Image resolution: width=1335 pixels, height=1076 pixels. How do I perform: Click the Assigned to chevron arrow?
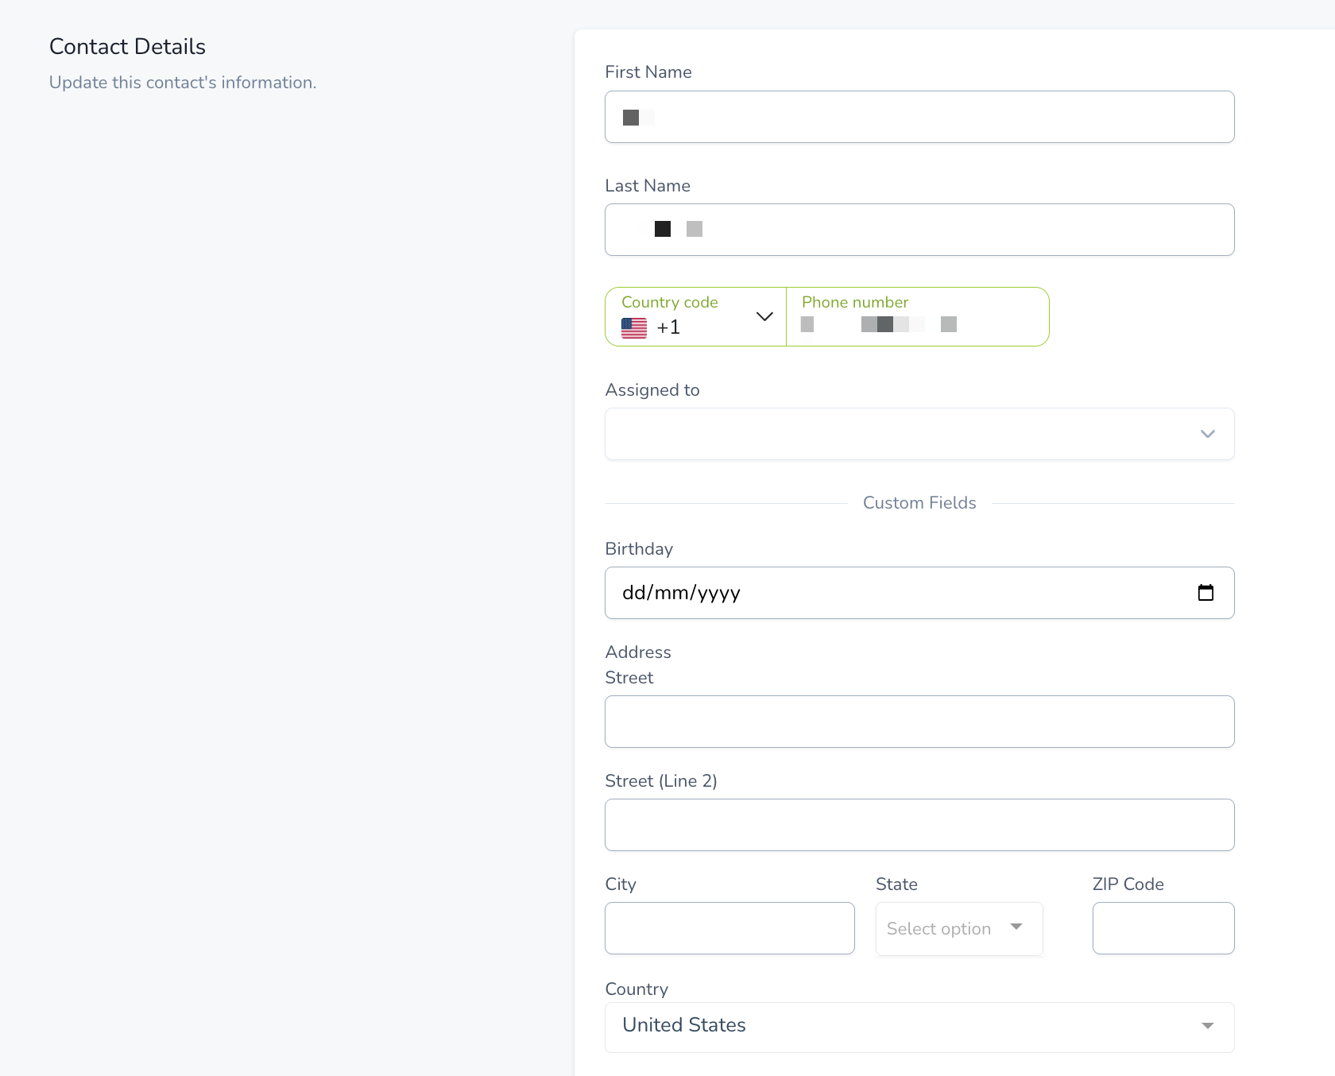(x=1208, y=434)
